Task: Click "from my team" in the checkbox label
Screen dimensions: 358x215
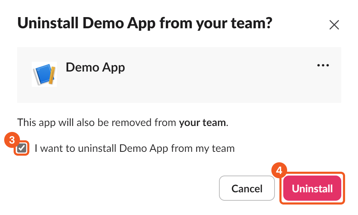Action: [203, 149]
